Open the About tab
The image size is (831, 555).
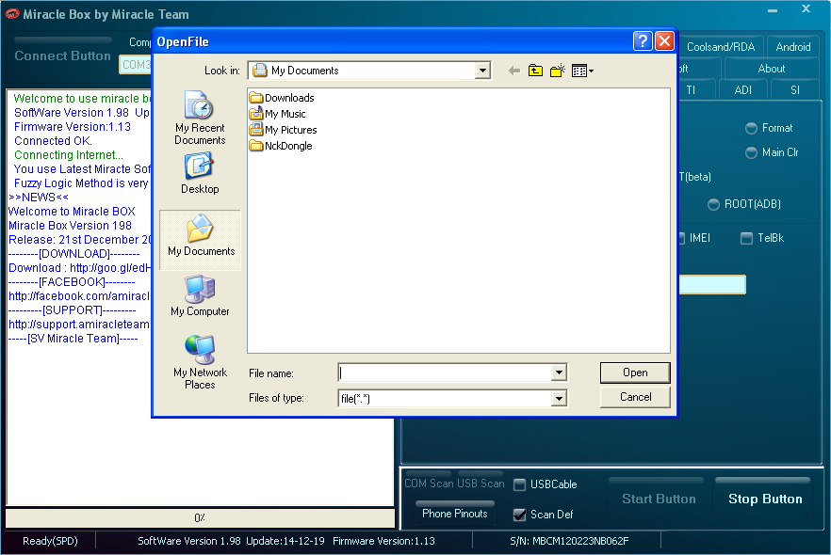771,69
